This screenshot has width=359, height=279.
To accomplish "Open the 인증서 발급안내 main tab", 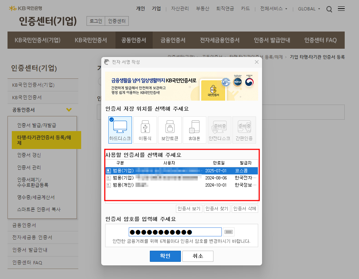I will click(x=272, y=40).
